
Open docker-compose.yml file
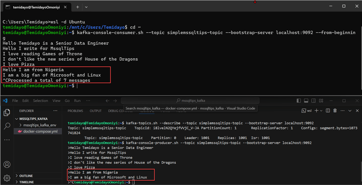[40, 132]
